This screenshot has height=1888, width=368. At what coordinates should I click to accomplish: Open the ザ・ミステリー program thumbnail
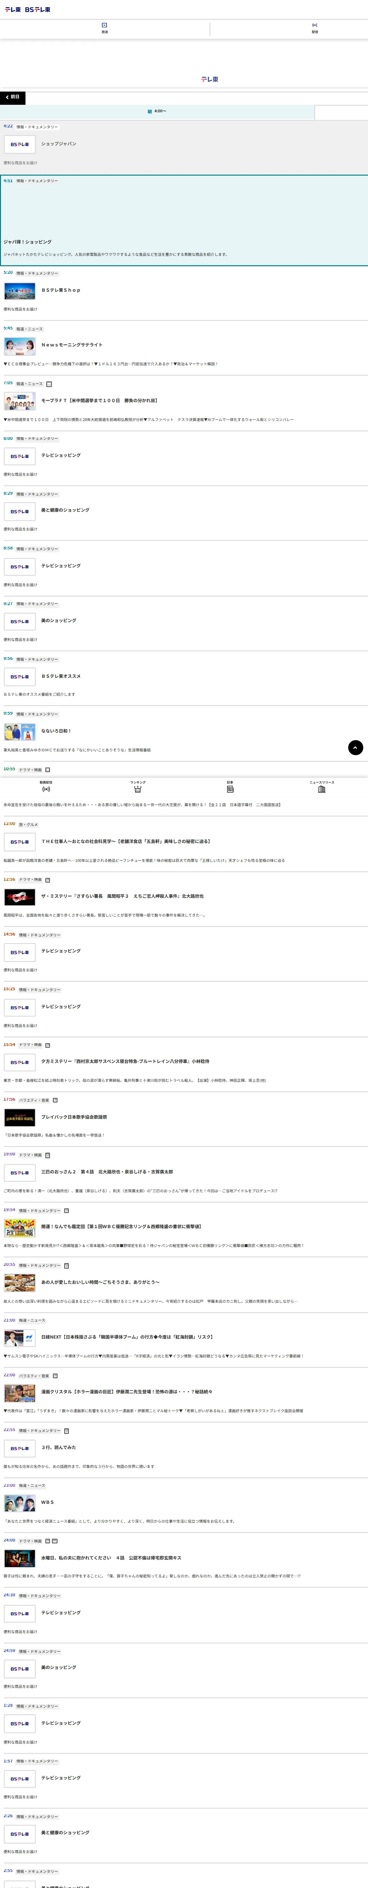coord(20,897)
